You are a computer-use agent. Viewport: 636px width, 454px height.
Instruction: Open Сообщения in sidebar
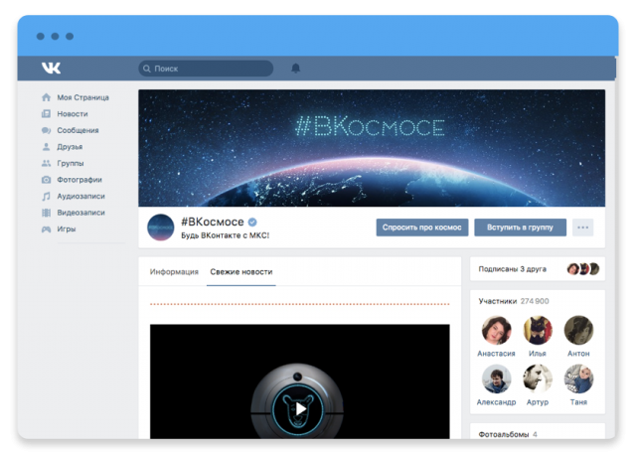(x=78, y=130)
